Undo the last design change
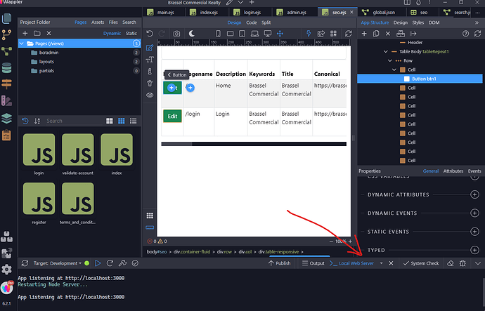Screen dimensions: 485x311 pyautogui.click(x=150, y=34)
